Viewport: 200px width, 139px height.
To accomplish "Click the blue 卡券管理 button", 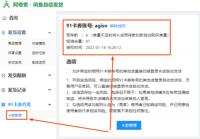I will [x=129, y=125].
